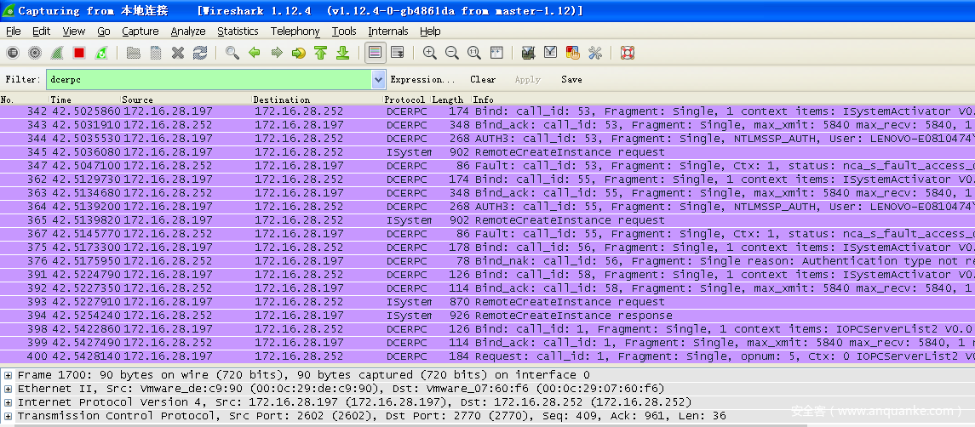Sort packets by No. column header
This screenshot has height=427, width=975.
24,100
